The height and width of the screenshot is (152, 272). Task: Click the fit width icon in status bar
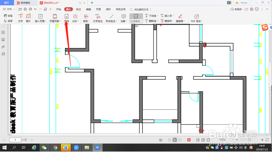(208, 140)
